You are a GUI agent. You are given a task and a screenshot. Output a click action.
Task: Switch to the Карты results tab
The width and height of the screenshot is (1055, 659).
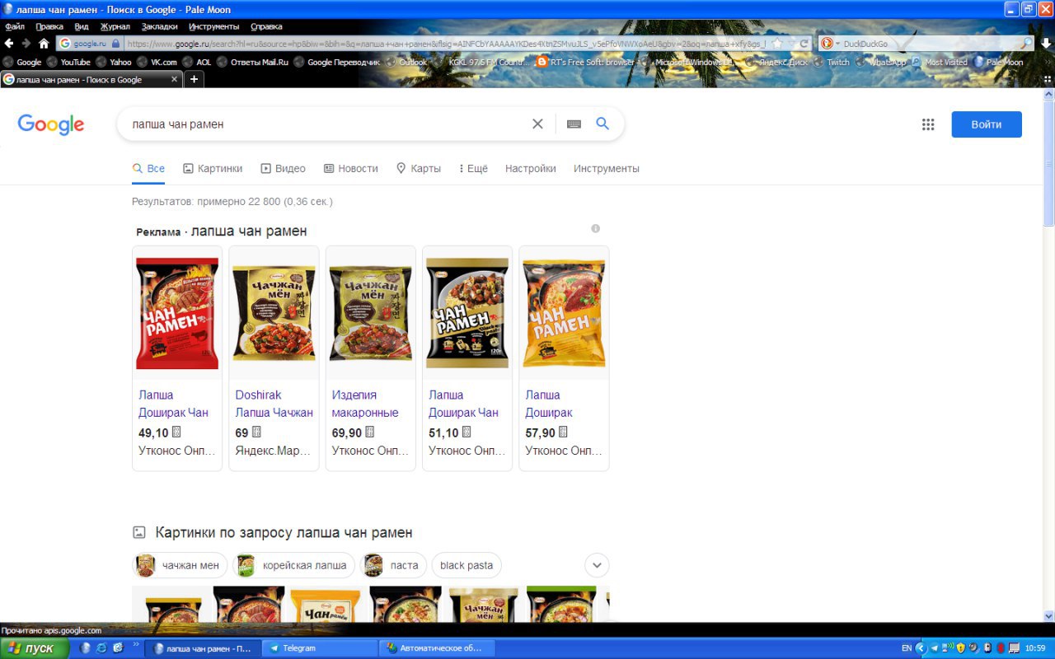click(418, 168)
